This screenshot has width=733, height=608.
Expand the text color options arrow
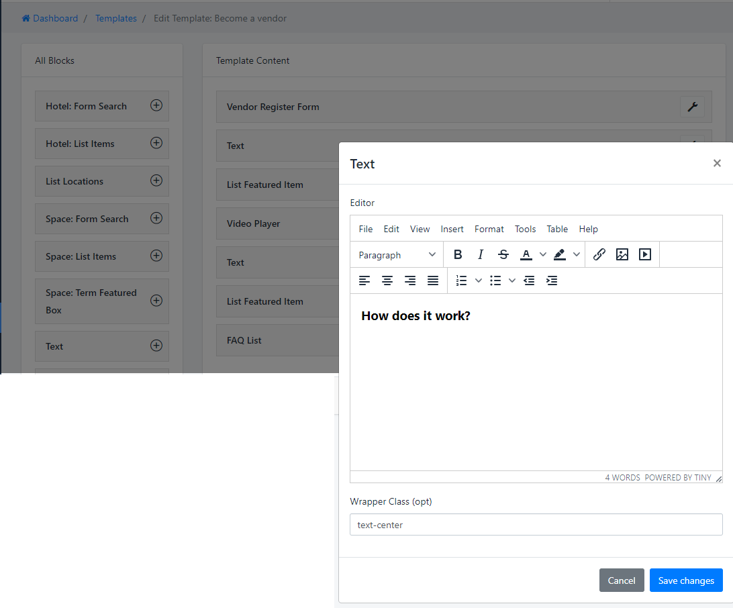coord(543,254)
